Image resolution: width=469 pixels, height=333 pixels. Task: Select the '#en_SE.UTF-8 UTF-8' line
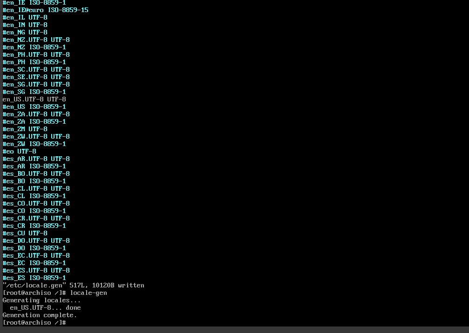36,77
